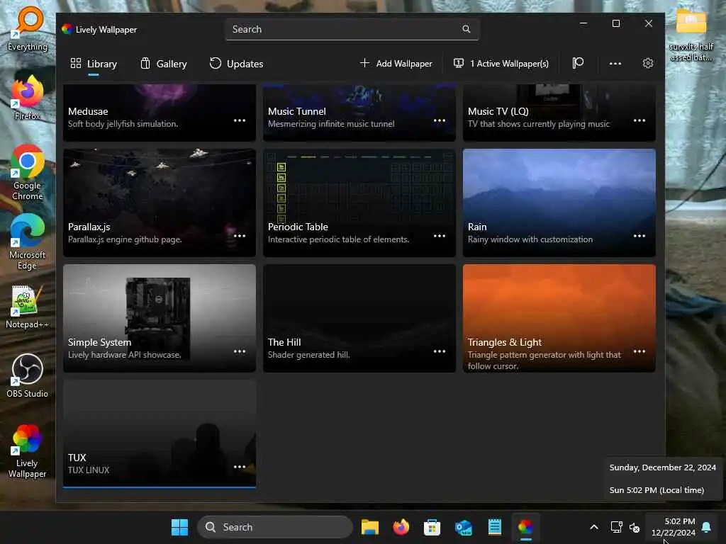Image resolution: width=726 pixels, height=544 pixels.
Task: Open Everything desktop shortcut
Action: [x=28, y=28]
